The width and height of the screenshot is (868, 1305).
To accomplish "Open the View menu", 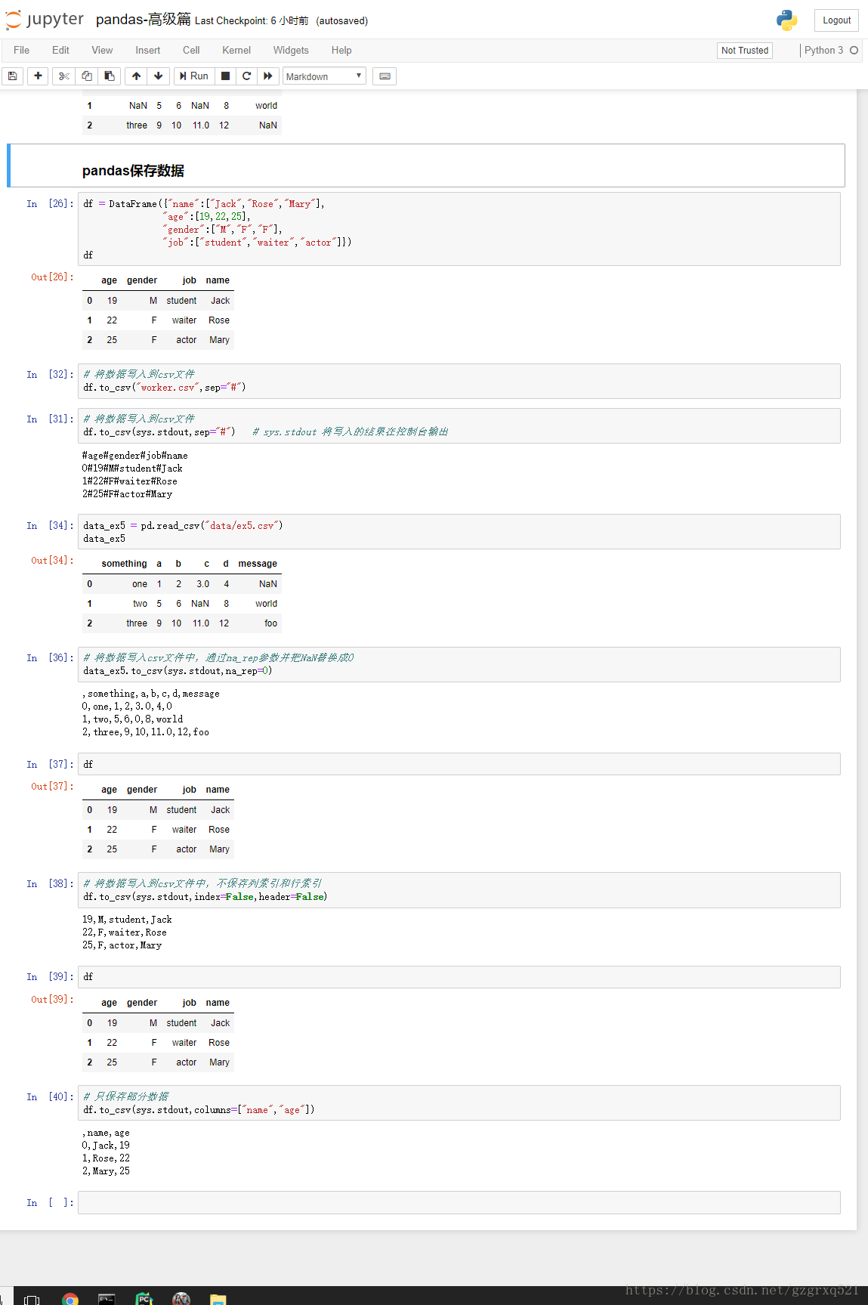I will 102,51.
